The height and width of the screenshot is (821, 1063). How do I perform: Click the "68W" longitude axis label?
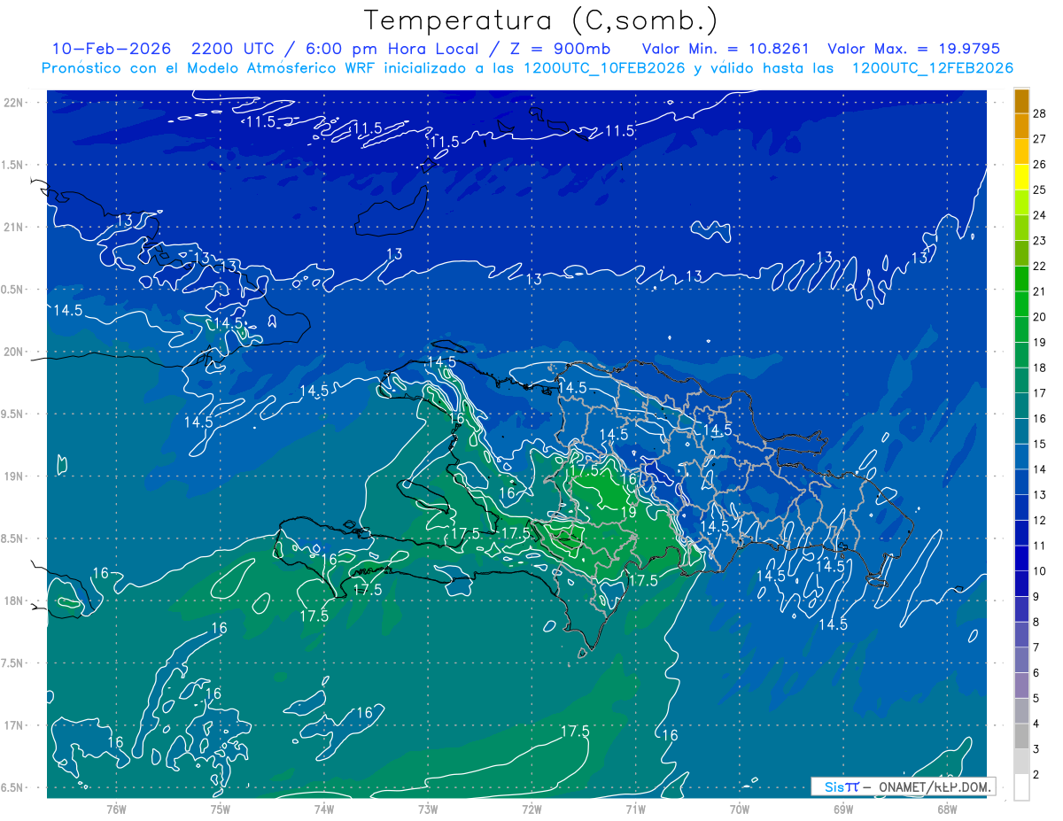947,809
